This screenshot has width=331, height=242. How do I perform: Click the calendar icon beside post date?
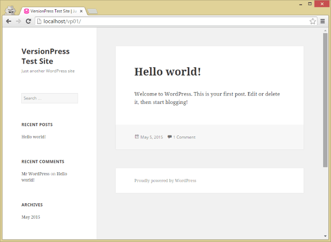(x=137, y=137)
